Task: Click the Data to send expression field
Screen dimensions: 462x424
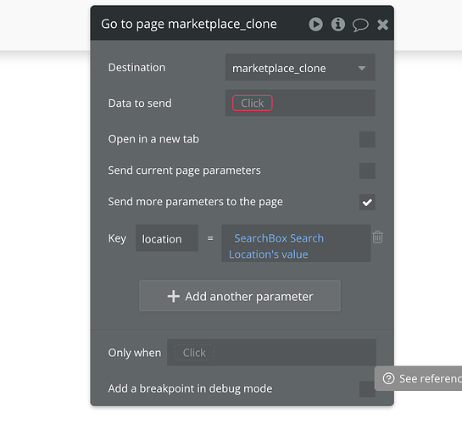Action: click(x=300, y=103)
